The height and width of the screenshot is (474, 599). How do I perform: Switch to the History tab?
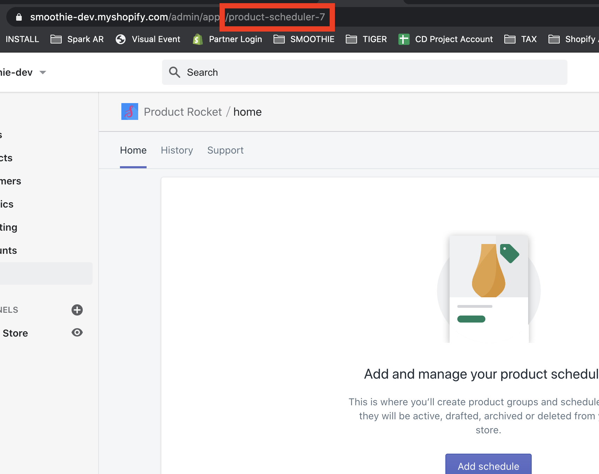tap(177, 150)
